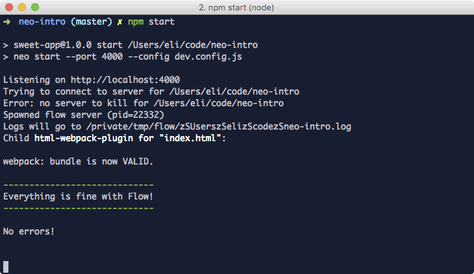
Task: Close the terminal window with red button
Action: pyautogui.click(x=9, y=7)
